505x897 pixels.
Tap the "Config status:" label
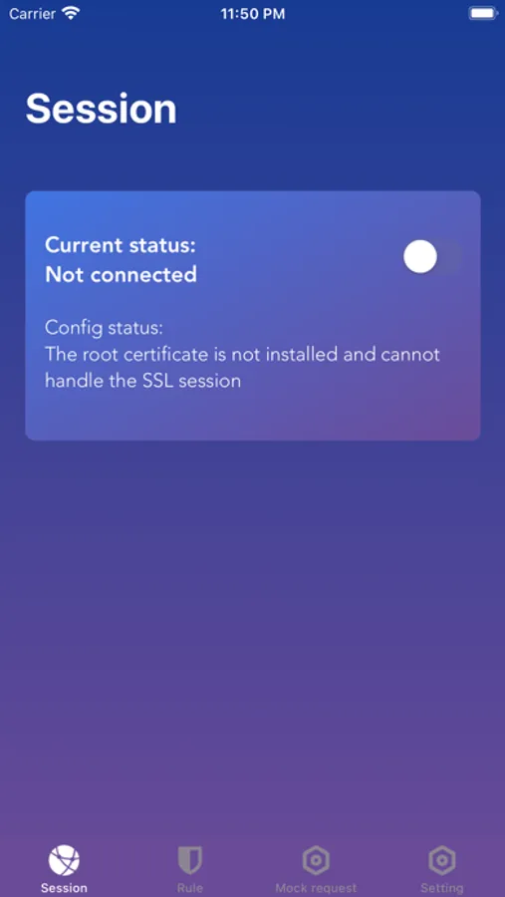tap(105, 328)
